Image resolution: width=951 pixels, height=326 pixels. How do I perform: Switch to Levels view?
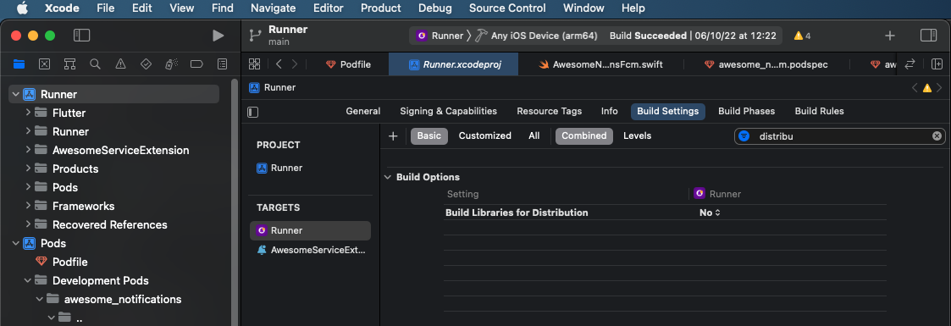[638, 135]
